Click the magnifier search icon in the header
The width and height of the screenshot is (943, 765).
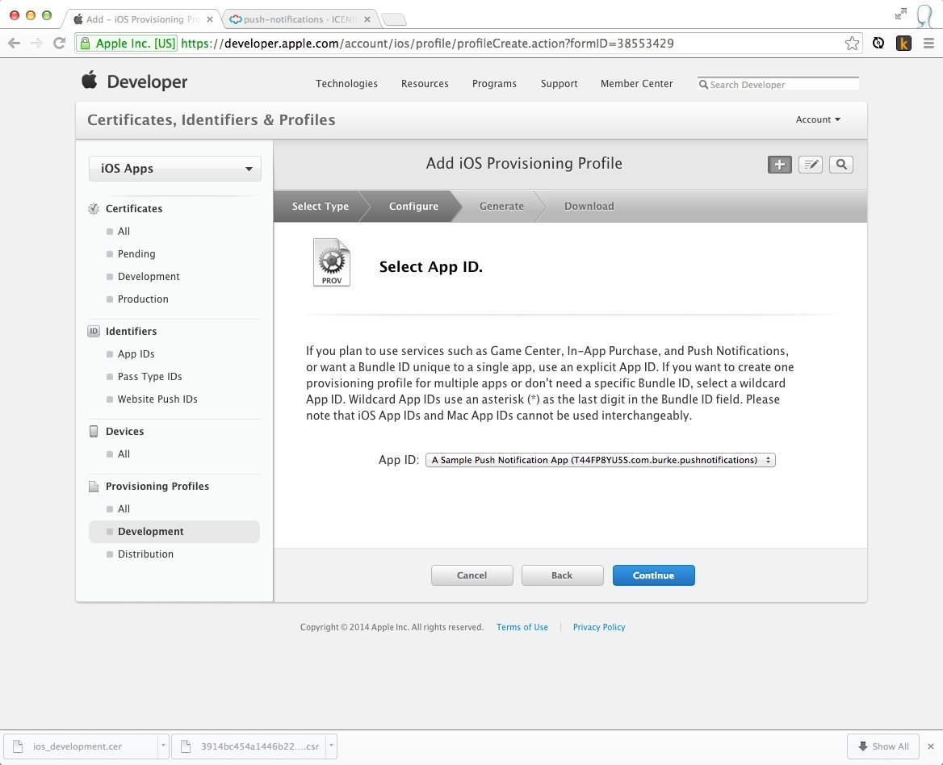(x=840, y=165)
